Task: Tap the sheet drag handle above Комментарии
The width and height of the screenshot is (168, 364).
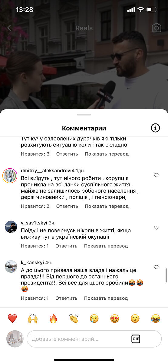Action: tap(84, 115)
